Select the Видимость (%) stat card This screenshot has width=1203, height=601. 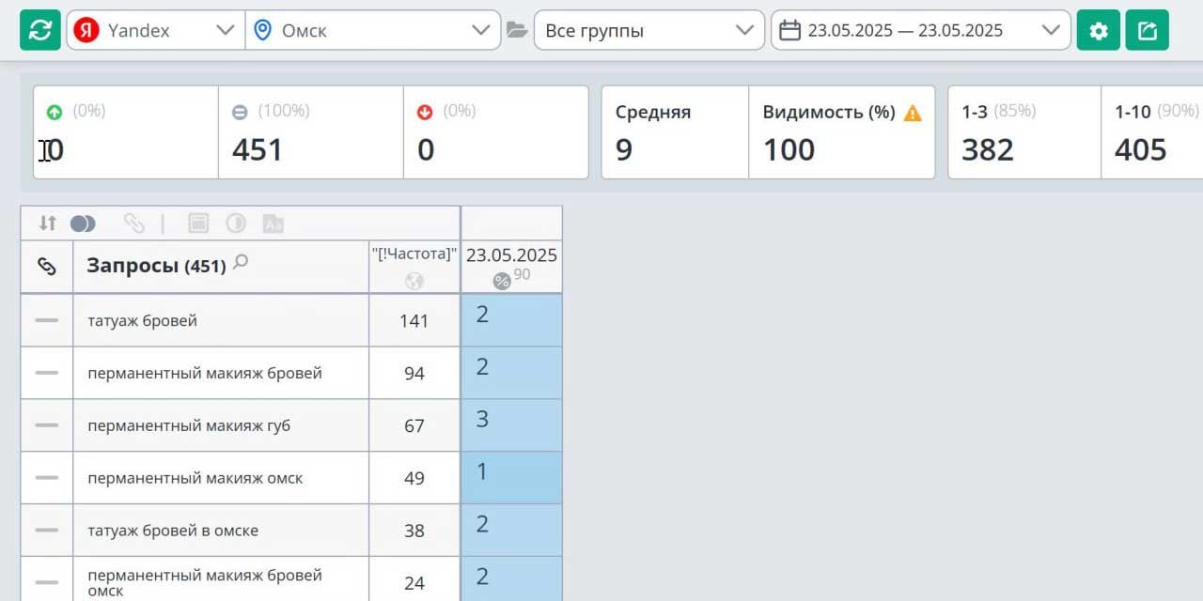[841, 132]
